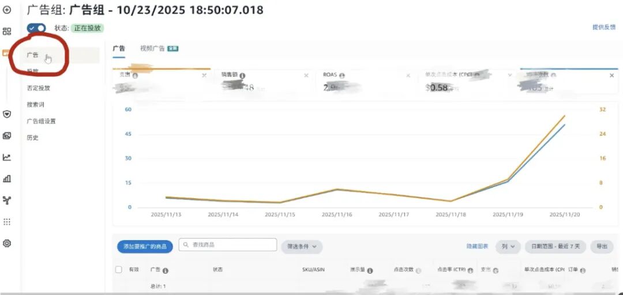Click info icon beside 展示量 column header
Viewport: 623px width, 295px height.
pyautogui.click(x=370, y=270)
